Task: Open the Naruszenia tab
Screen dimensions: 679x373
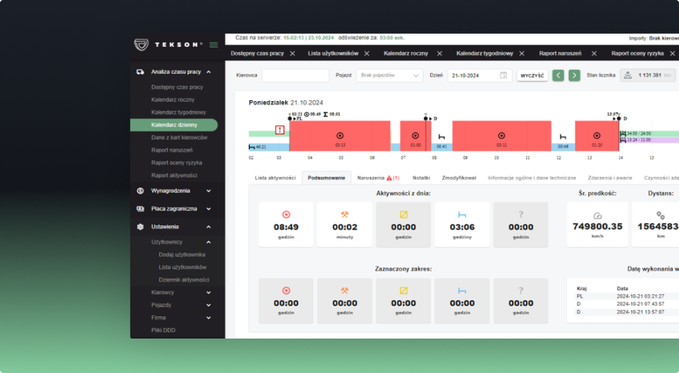Action: tap(378, 177)
